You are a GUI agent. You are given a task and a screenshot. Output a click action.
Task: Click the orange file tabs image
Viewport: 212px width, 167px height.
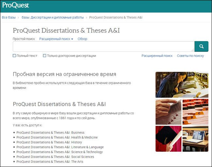(x=195, y=112)
